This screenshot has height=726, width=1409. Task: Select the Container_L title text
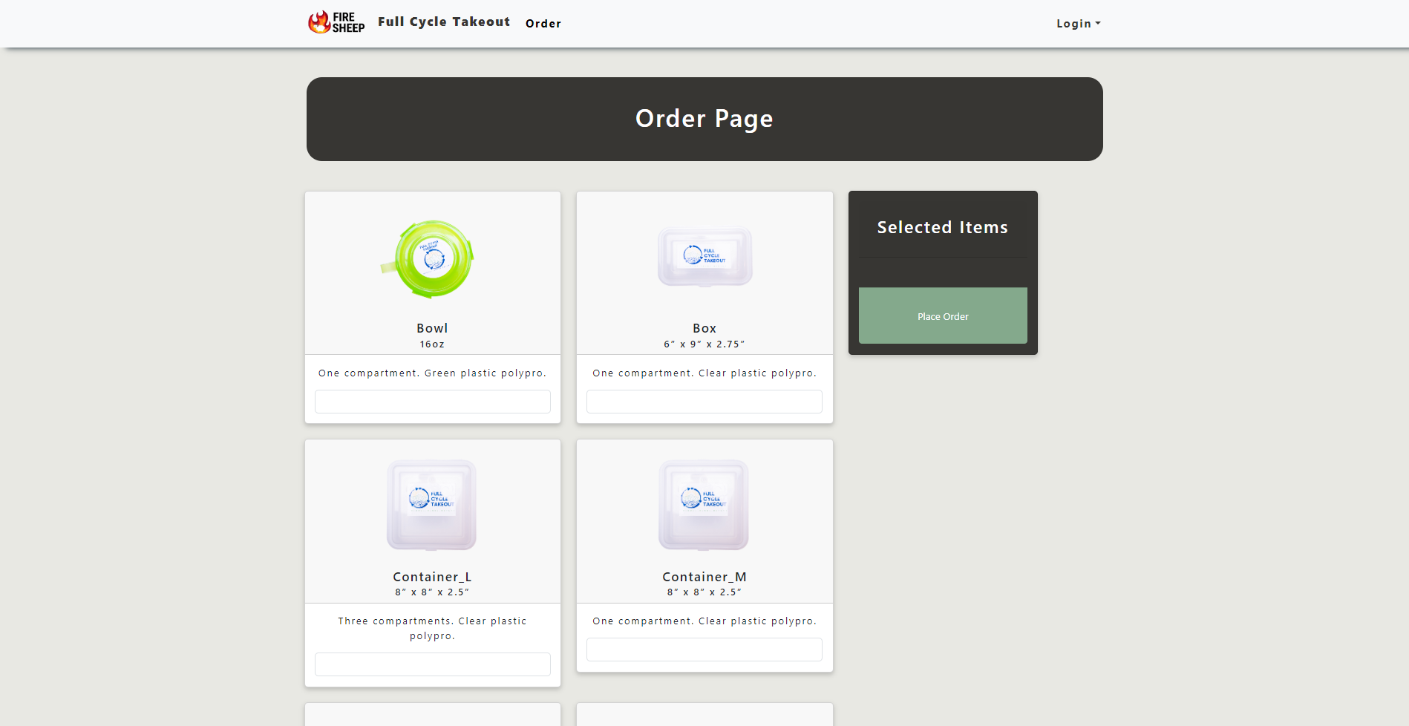point(432,577)
